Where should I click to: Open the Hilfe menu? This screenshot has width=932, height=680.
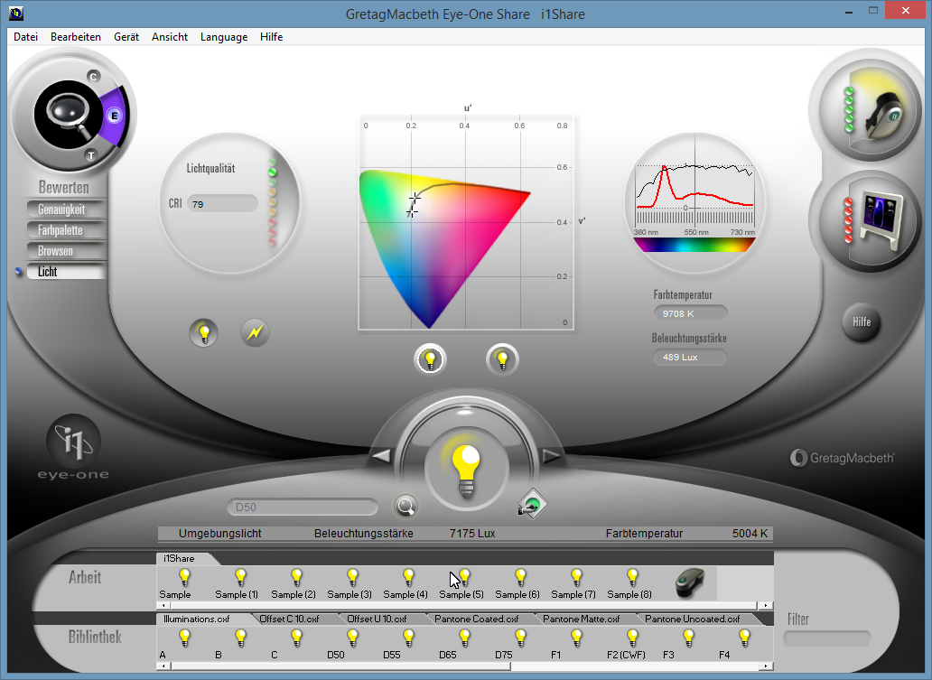tap(271, 37)
